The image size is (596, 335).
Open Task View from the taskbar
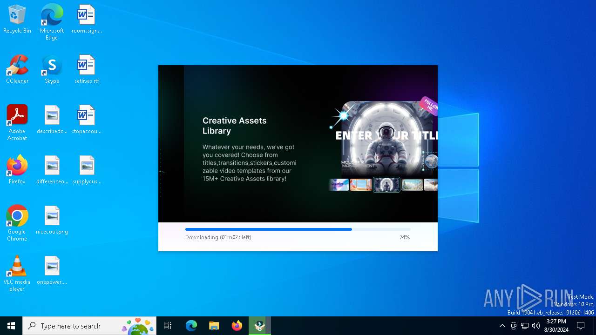pyautogui.click(x=168, y=326)
